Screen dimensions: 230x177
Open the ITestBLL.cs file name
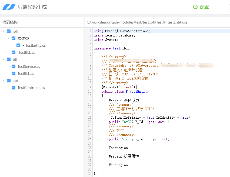(x=26, y=52)
